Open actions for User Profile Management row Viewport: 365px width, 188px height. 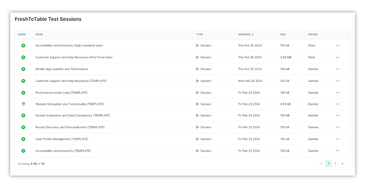(x=337, y=139)
